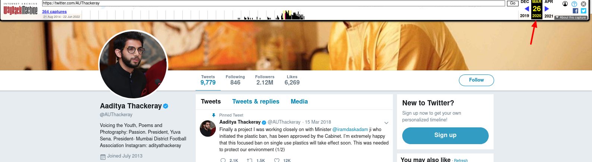This screenshot has height=162, width=592.
Task: Open Wayback user account icon
Action: click(x=565, y=4)
